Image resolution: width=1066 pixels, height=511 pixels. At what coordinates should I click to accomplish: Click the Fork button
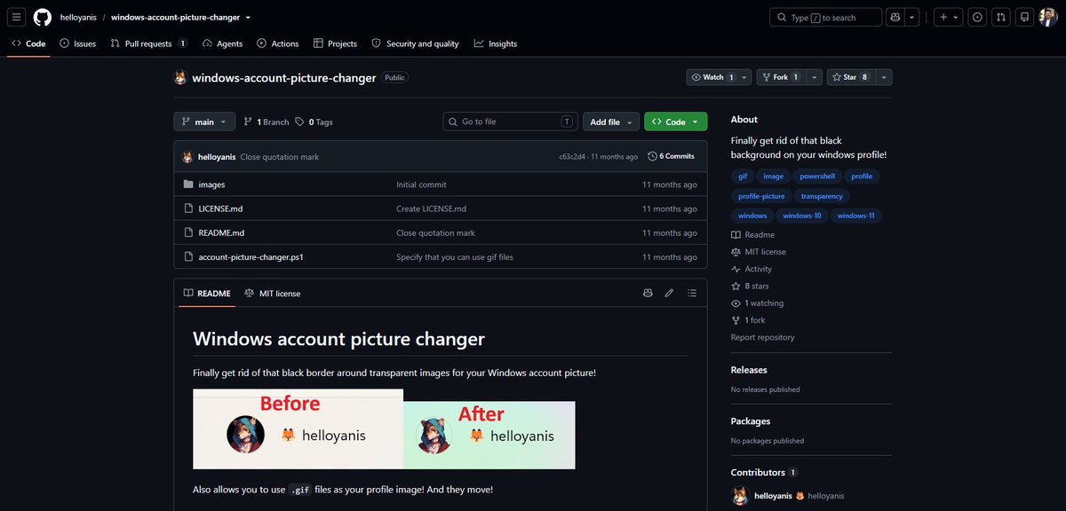(x=781, y=77)
